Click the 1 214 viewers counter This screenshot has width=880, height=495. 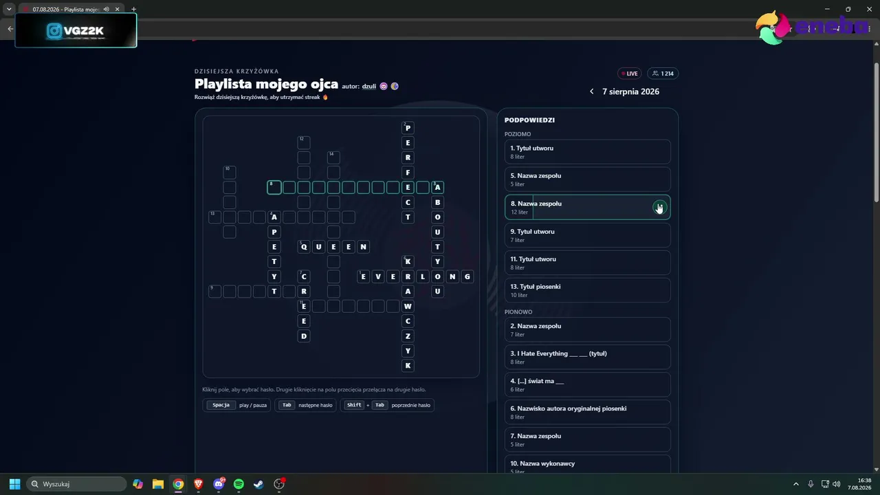pos(663,74)
